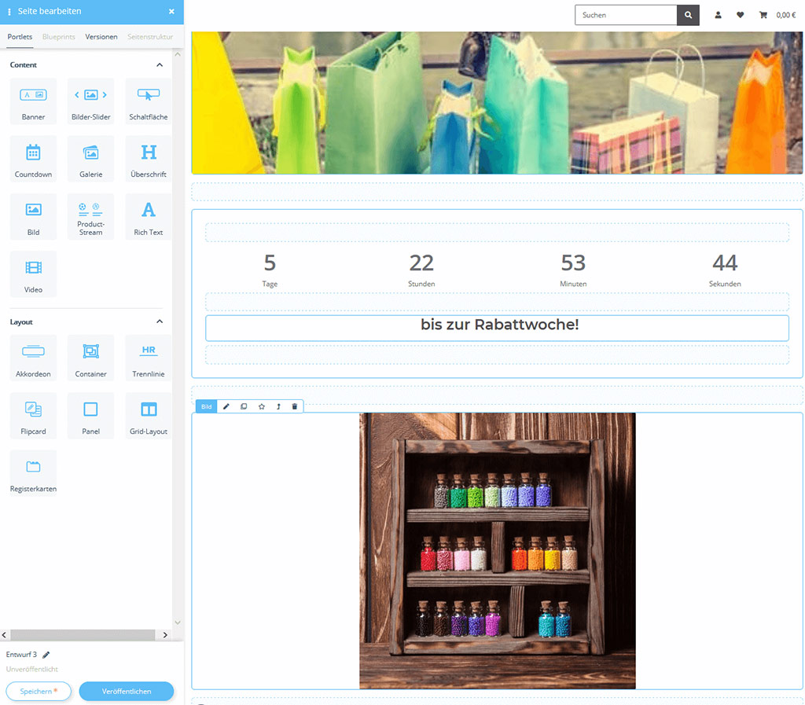Image resolution: width=805 pixels, height=705 pixels.
Task: Click the countdown Sekunden value 44
Action: (x=725, y=263)
